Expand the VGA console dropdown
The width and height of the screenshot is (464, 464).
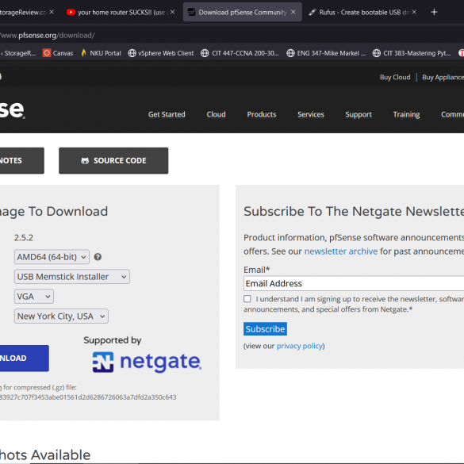[34, 297]
